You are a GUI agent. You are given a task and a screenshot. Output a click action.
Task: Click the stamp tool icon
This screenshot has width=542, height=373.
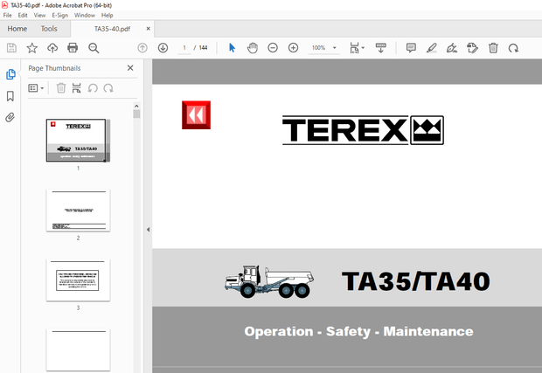point(473,48)
